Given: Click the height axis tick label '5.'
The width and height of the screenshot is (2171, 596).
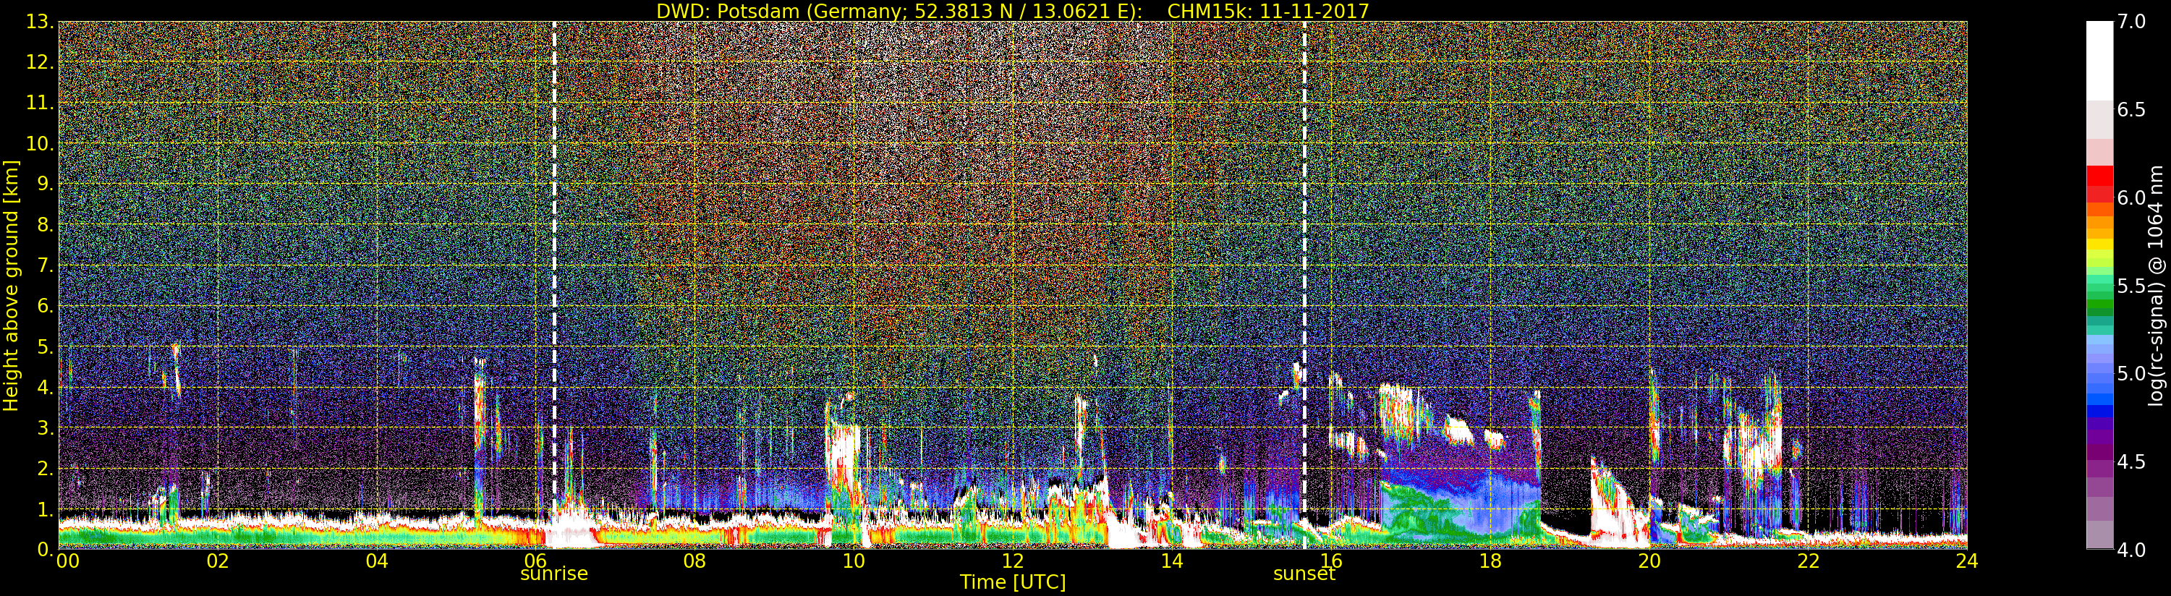Looking at the screenshot, I should click(x=45, y=346).
